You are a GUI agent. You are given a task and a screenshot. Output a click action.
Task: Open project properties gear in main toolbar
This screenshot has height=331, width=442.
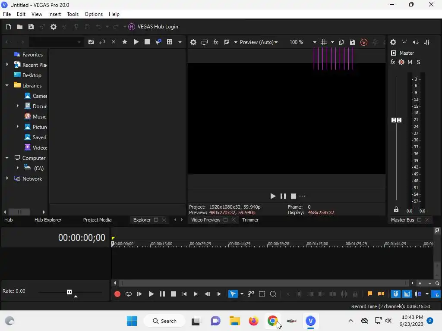point(53,27)
